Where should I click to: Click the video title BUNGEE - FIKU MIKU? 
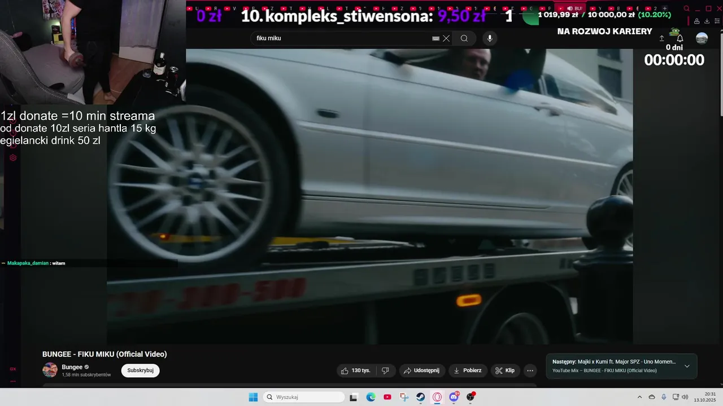coord(104,354)
